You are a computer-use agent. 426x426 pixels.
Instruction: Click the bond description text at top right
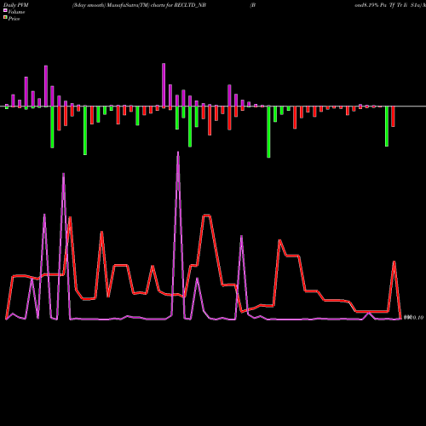click(x=390, y=5)
